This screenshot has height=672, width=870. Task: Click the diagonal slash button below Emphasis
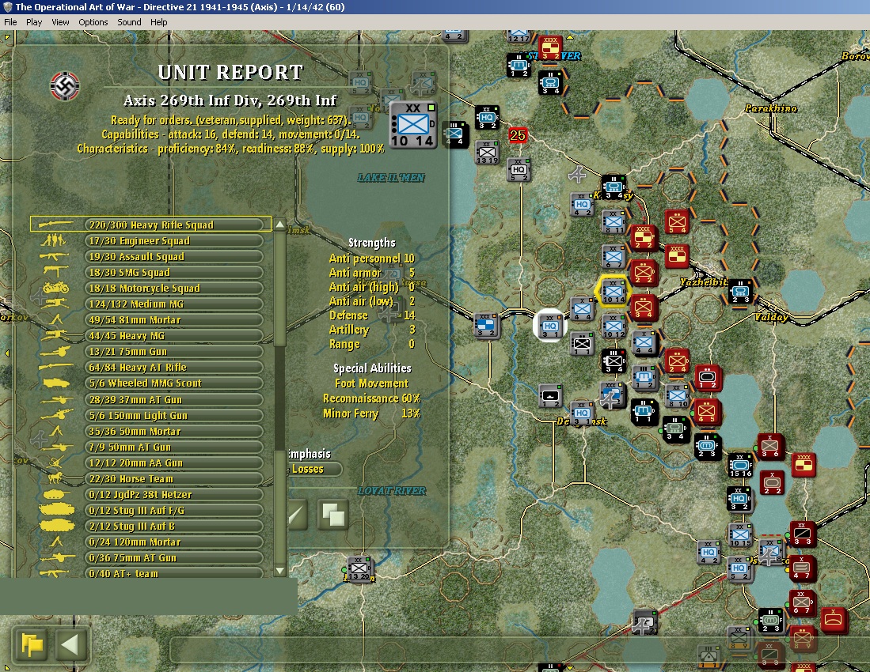tap(297, 514)
